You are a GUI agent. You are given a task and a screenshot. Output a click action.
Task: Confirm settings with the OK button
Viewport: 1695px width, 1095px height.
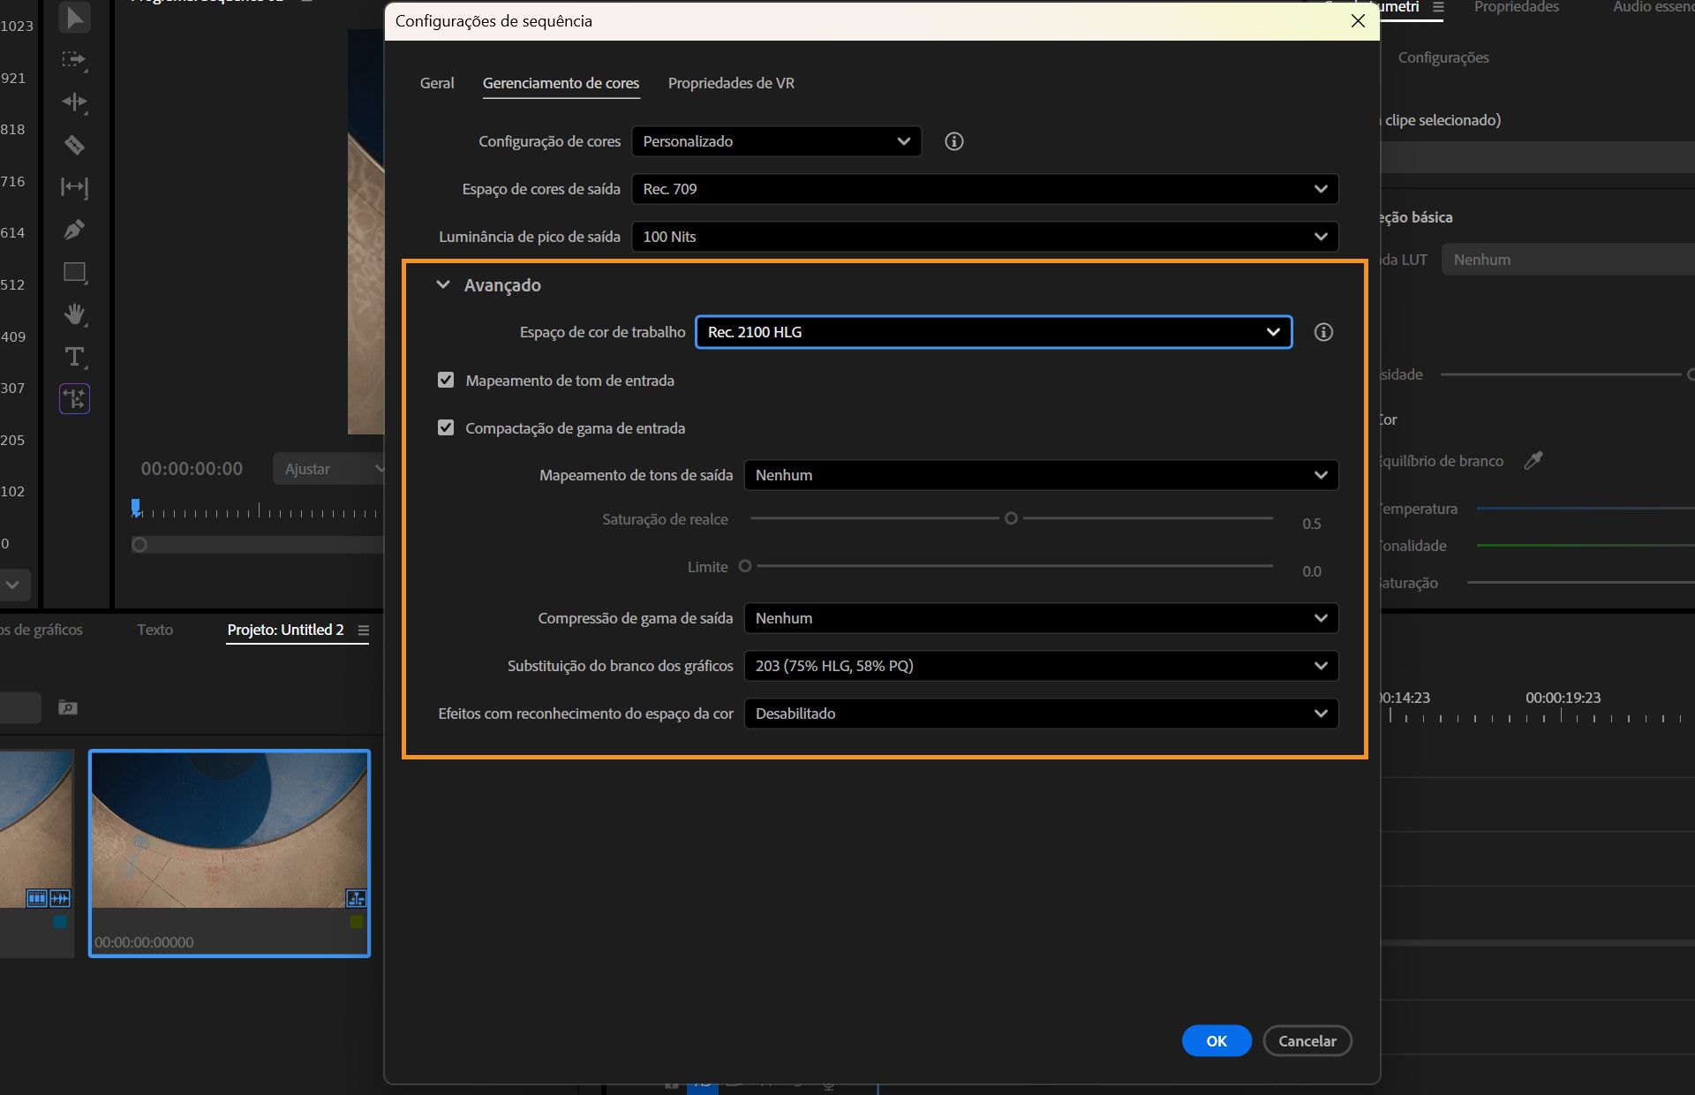click(x=1217, y=1040)
